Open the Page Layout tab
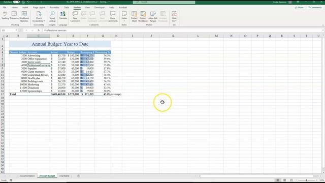 coord(39,8)
